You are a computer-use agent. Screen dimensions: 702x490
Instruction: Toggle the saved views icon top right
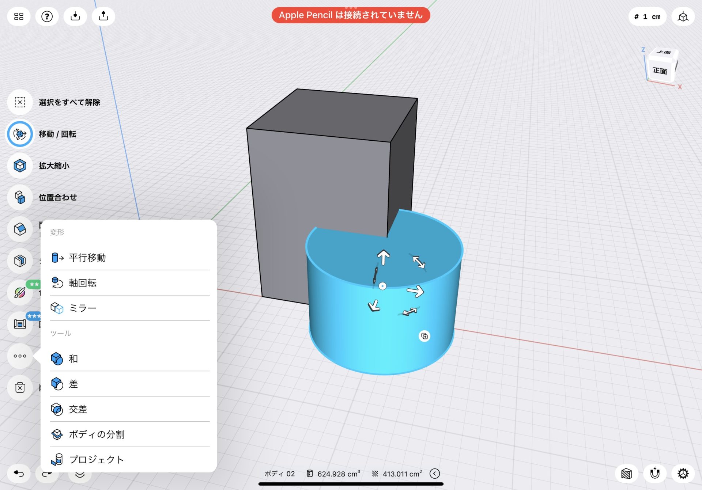point(683,17)
